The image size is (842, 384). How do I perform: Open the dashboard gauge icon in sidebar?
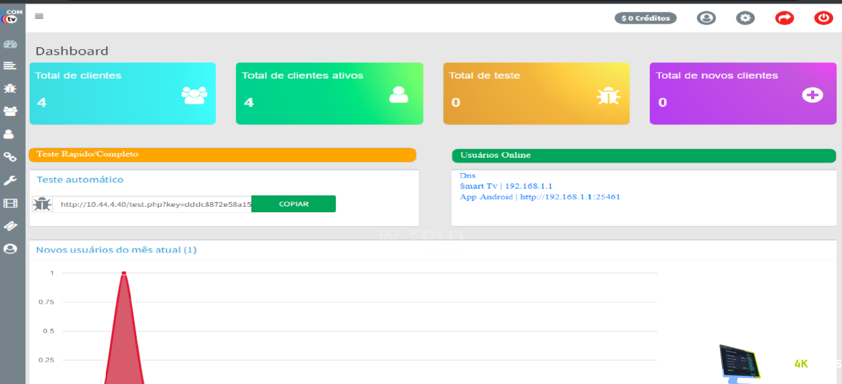(10, 44)
